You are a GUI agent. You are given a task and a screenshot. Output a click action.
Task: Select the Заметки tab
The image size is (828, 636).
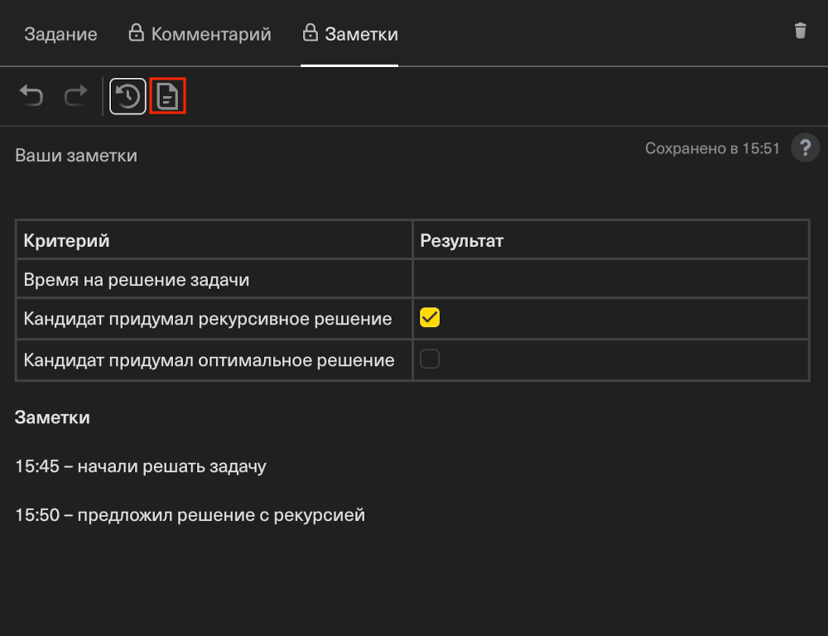(x=350, y=34)
